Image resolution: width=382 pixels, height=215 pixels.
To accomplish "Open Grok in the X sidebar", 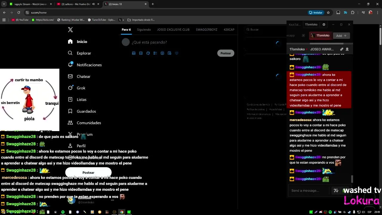I will pos(77,88).
